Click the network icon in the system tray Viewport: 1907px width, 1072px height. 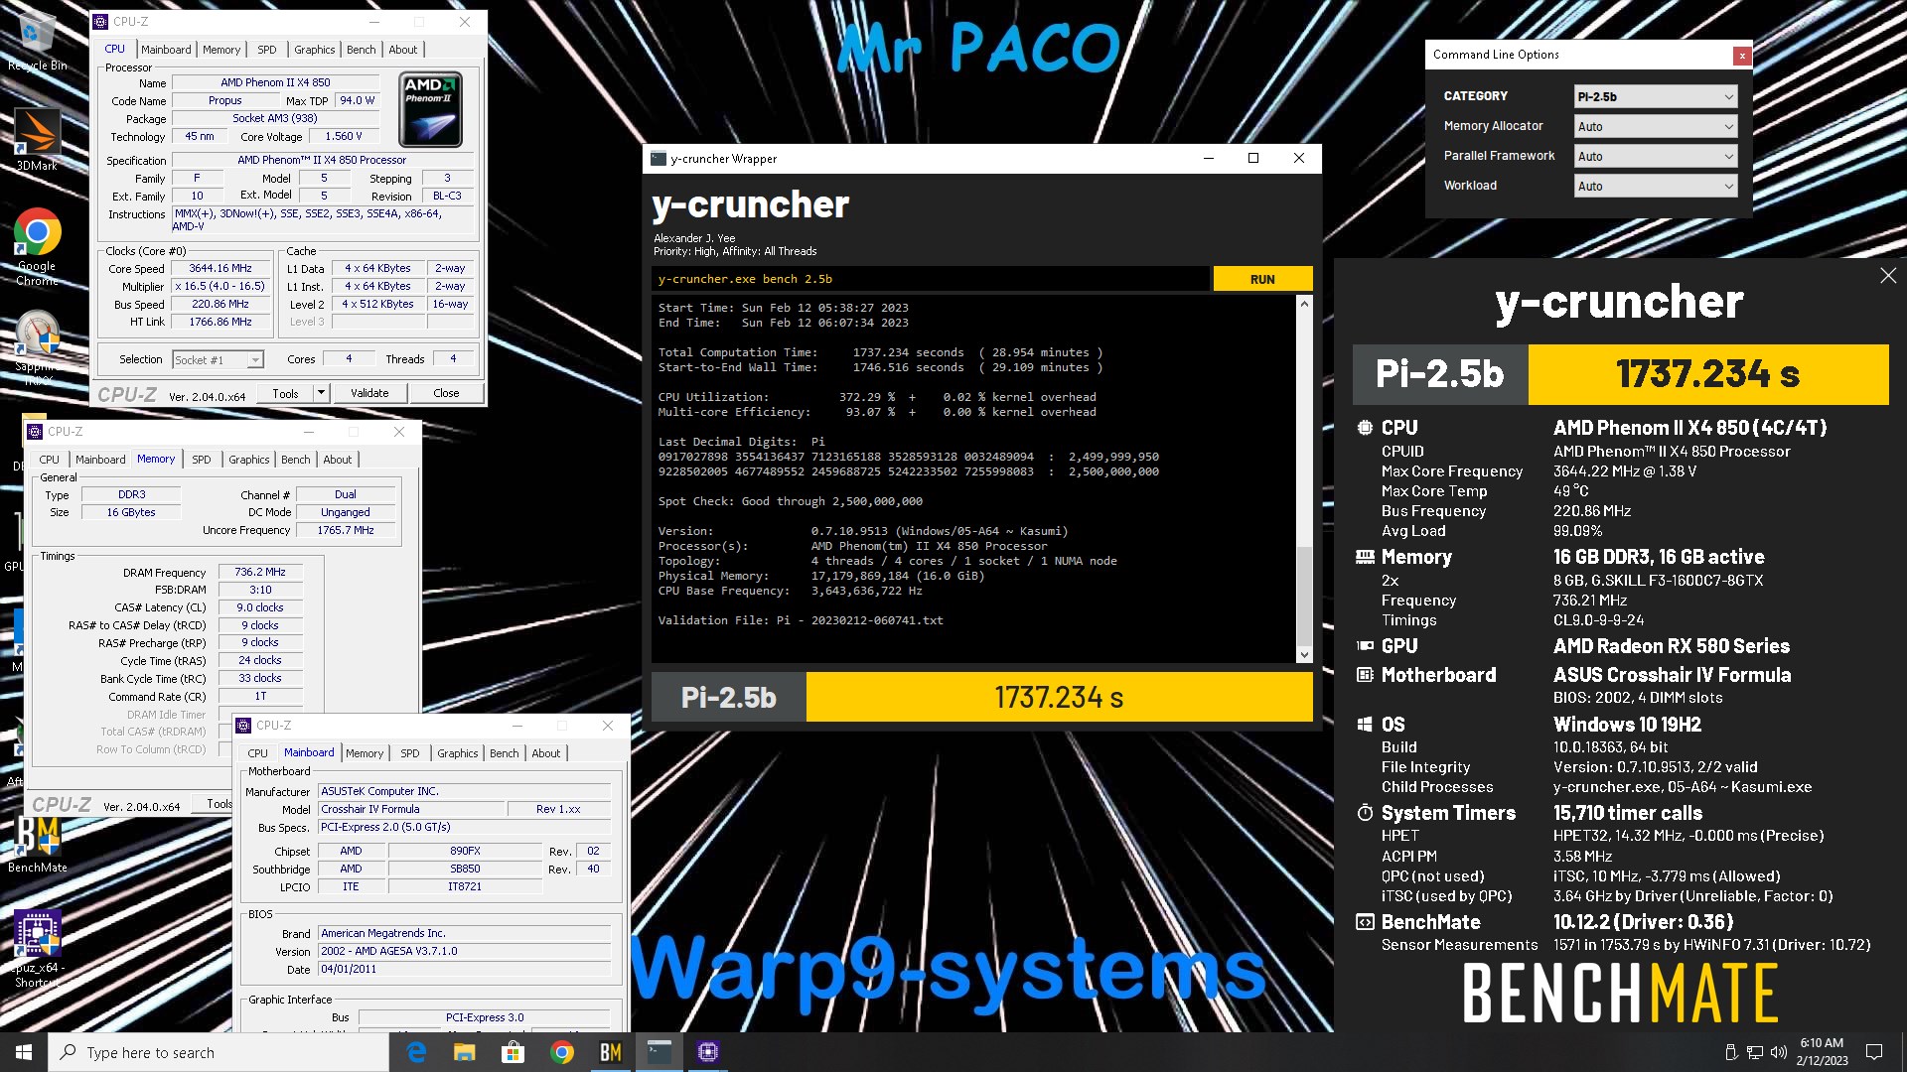1755,1052
